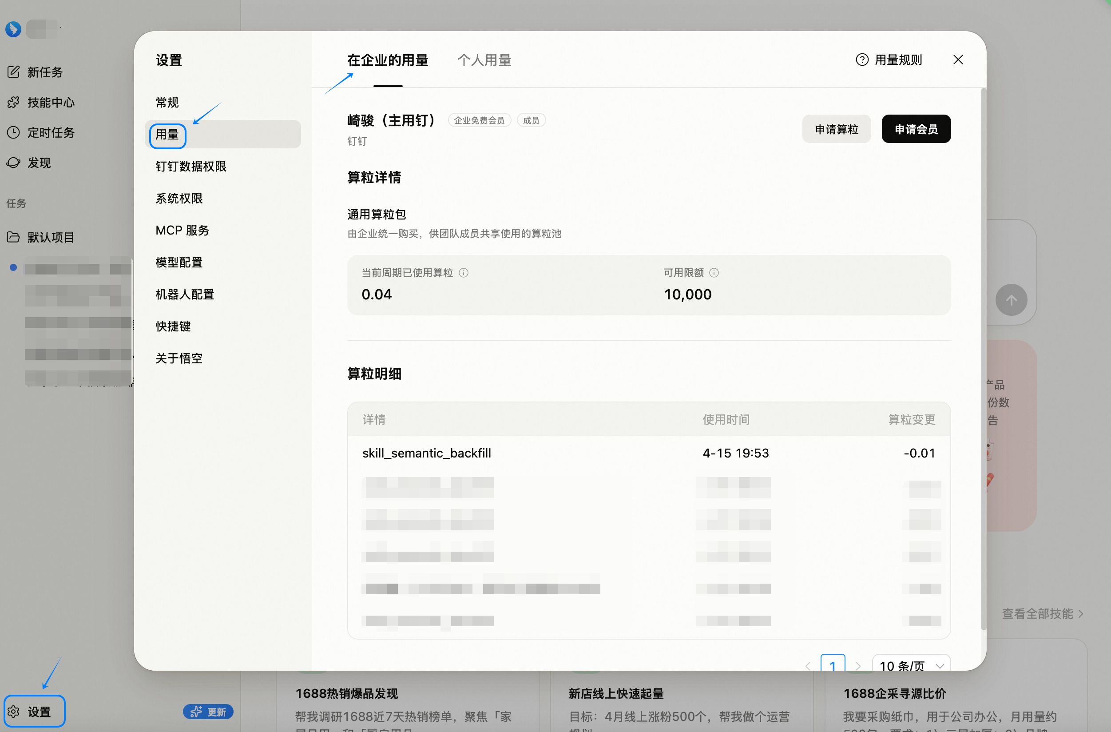Open 默认项目 in task list
Viewport: 1111px width, 732px height.
[x=51, y=237]
